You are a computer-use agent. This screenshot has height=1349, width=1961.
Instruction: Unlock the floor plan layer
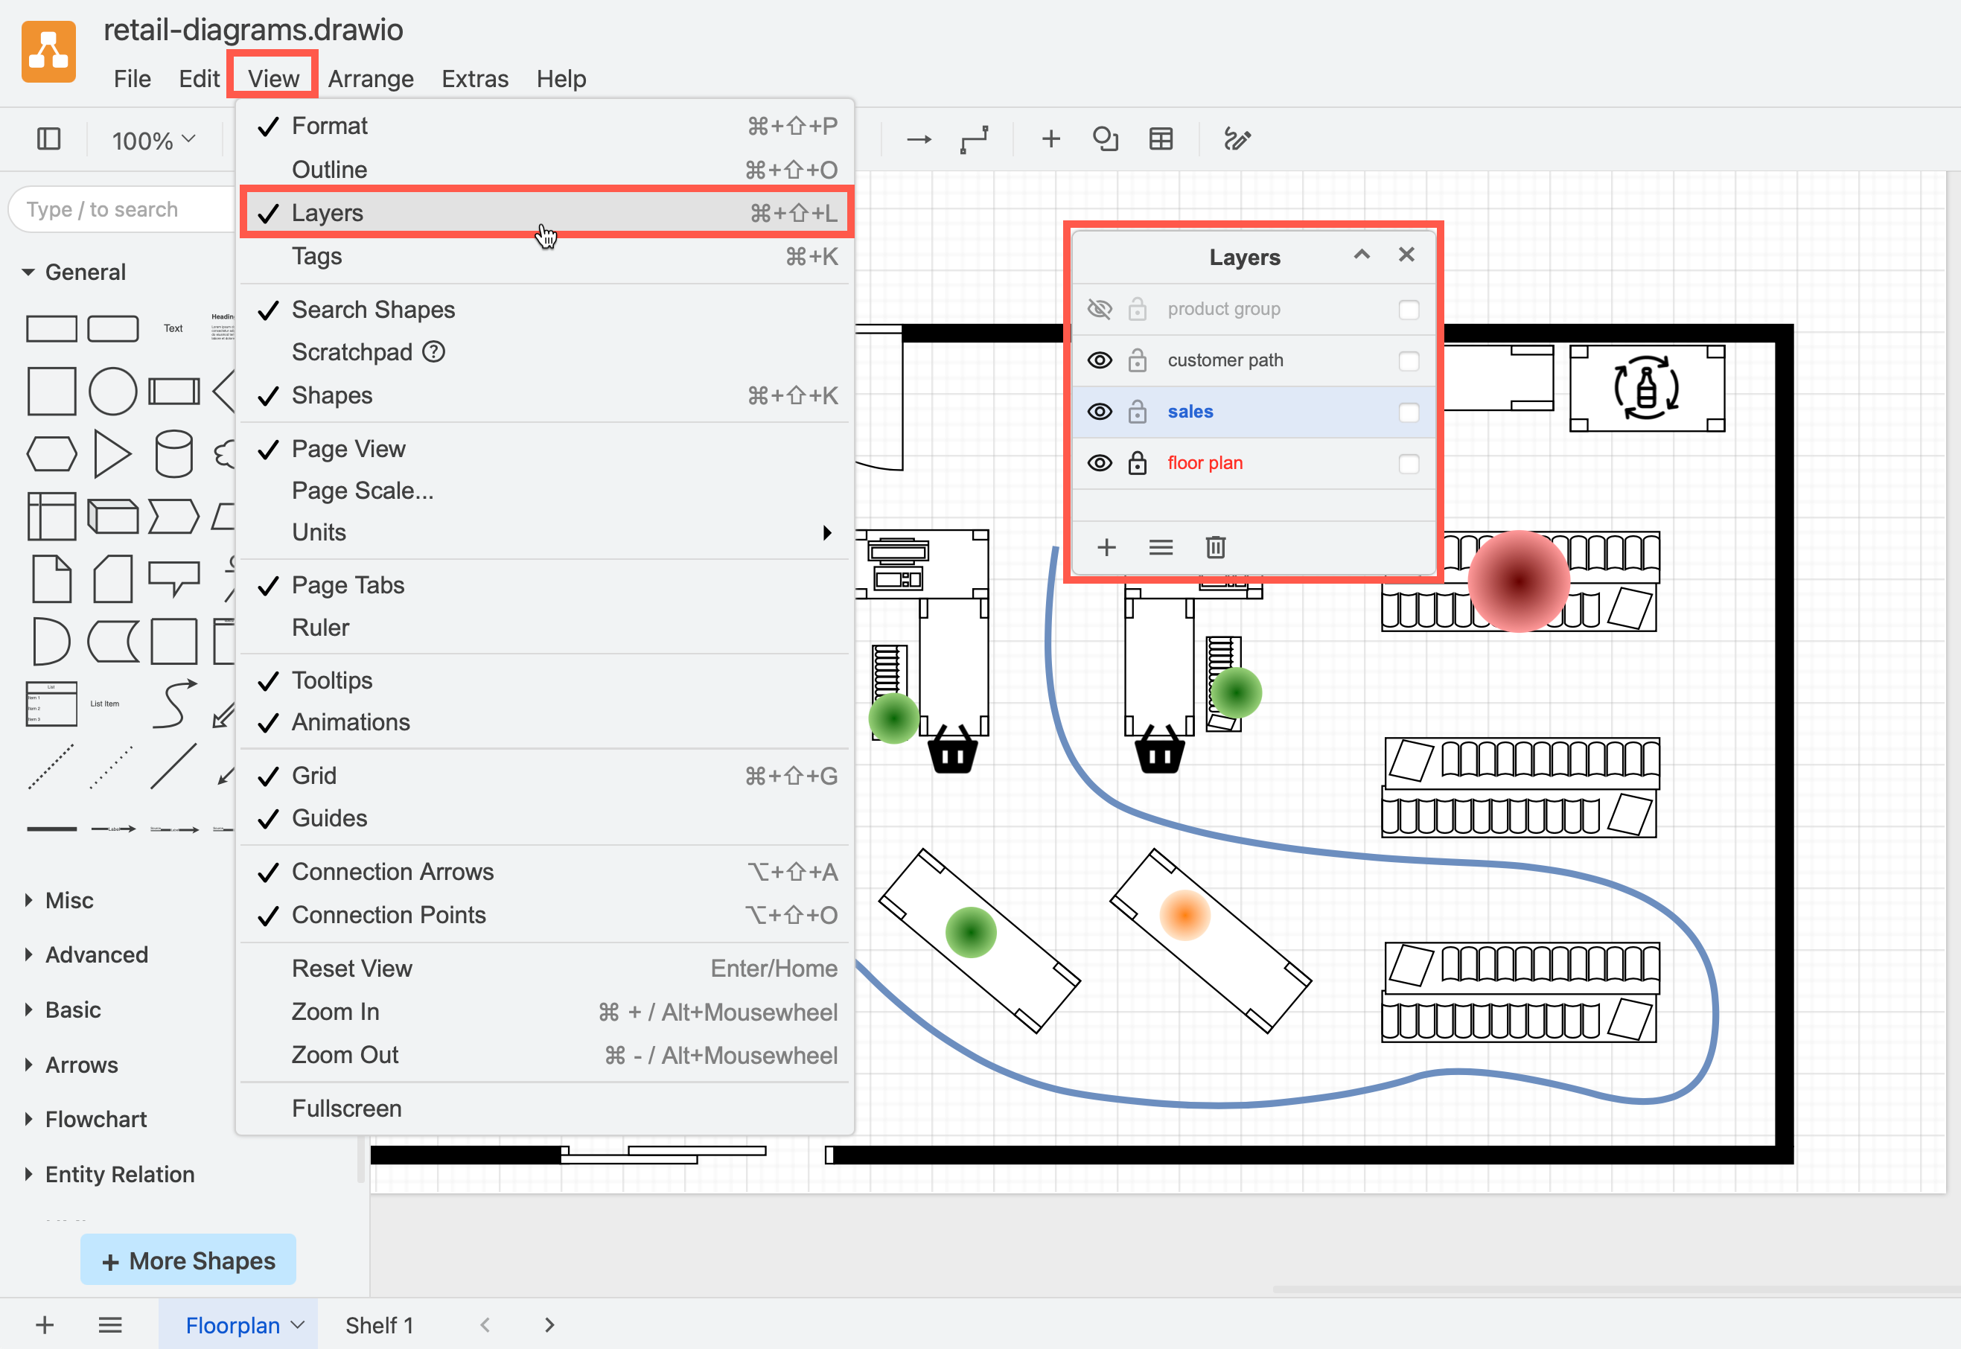1138,462
